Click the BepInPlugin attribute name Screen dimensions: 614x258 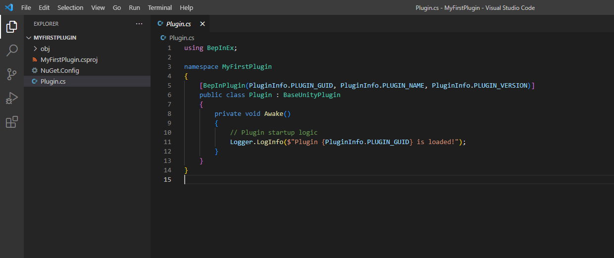tap(224, 86)
